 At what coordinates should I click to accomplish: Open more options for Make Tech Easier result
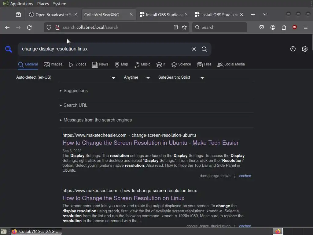click(235, 176)
